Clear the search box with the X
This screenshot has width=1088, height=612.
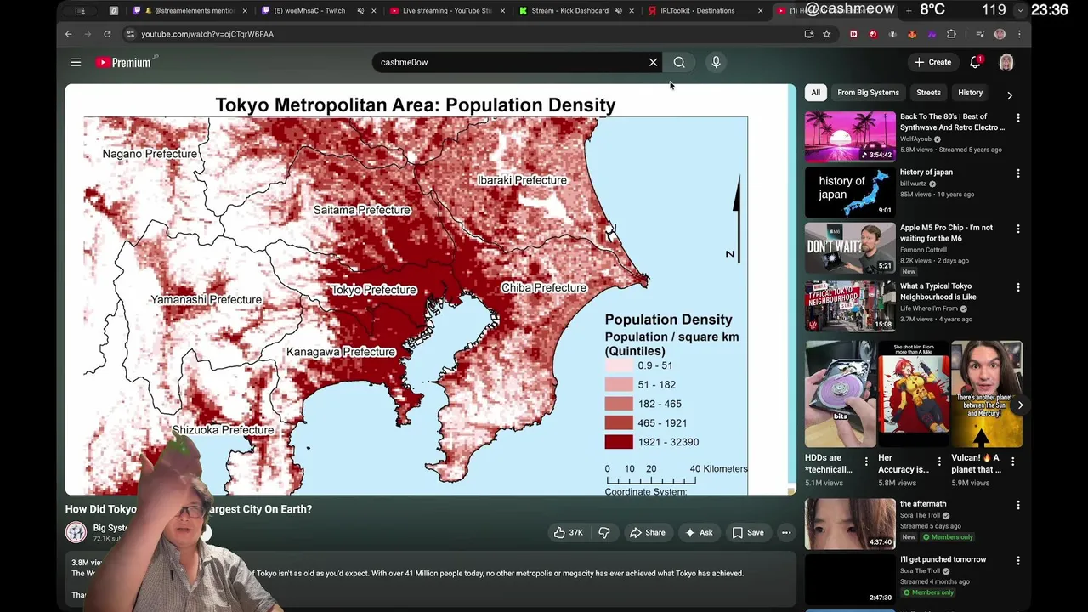click(653, 62)
